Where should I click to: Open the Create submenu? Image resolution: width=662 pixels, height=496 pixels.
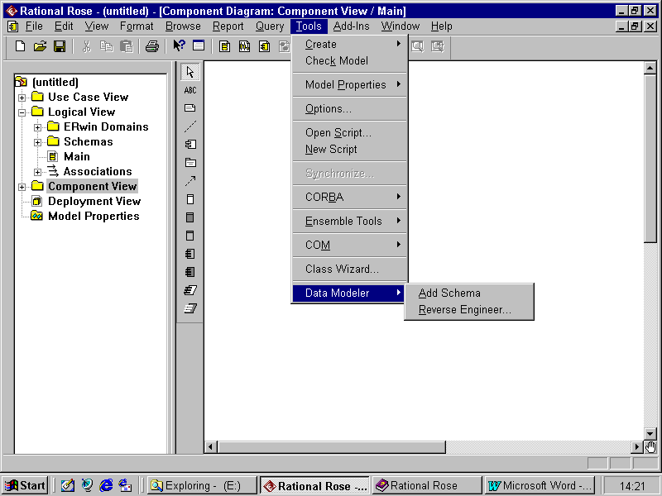coord(349,45)
